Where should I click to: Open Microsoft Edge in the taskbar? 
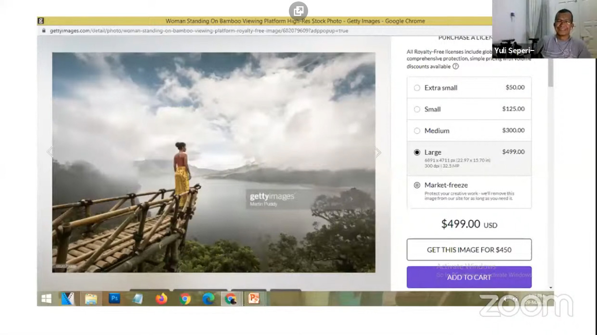click(x=208, y=298)
